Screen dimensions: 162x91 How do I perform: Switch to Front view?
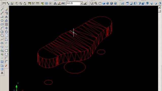tap(143, 3)
